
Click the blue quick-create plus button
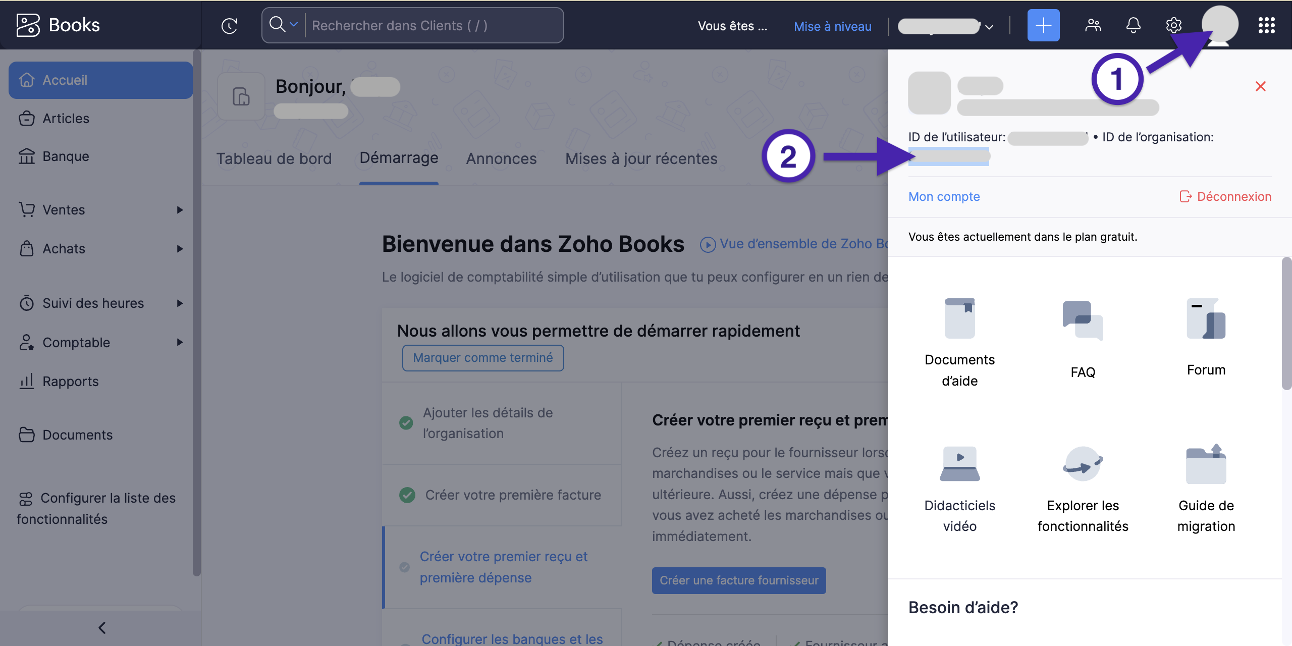point(1043,25)
